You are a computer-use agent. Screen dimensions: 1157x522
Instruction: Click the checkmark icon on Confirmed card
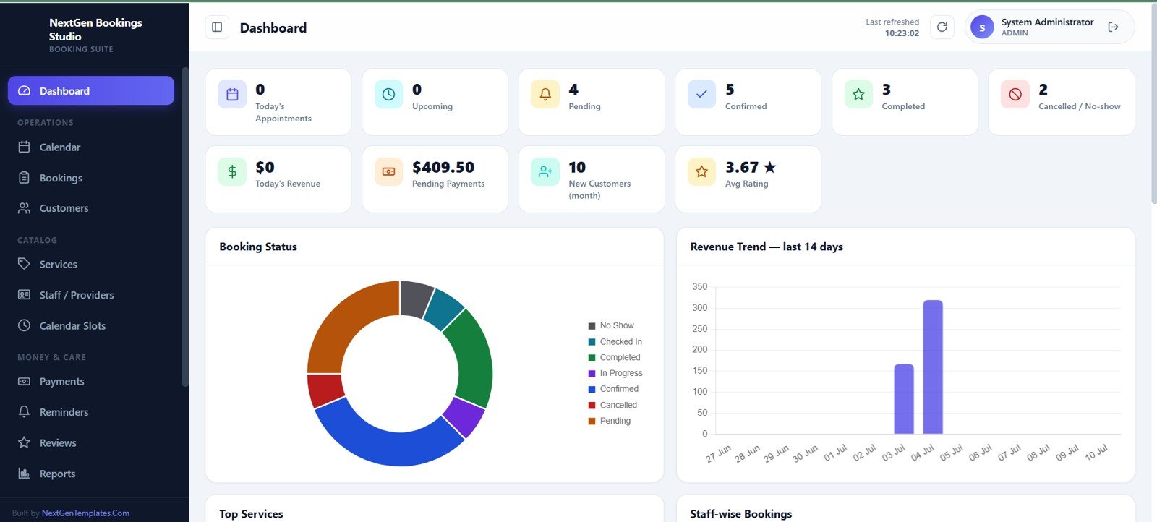(701, 95)
